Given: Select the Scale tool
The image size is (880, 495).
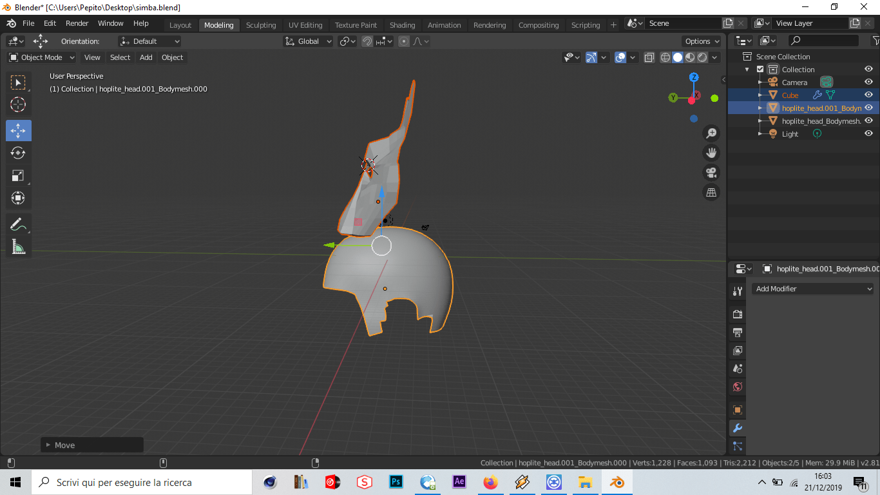Looking at the screenshot, I should [x=18, y=175].
